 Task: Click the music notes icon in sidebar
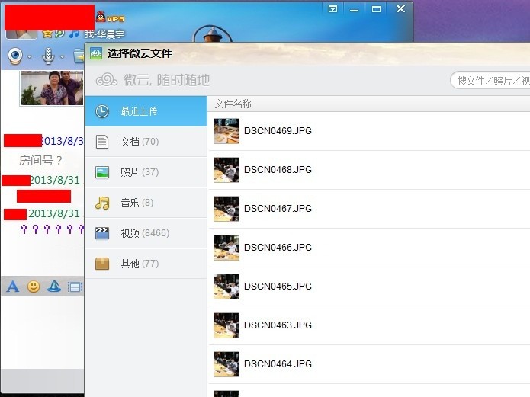coord(102,203)
